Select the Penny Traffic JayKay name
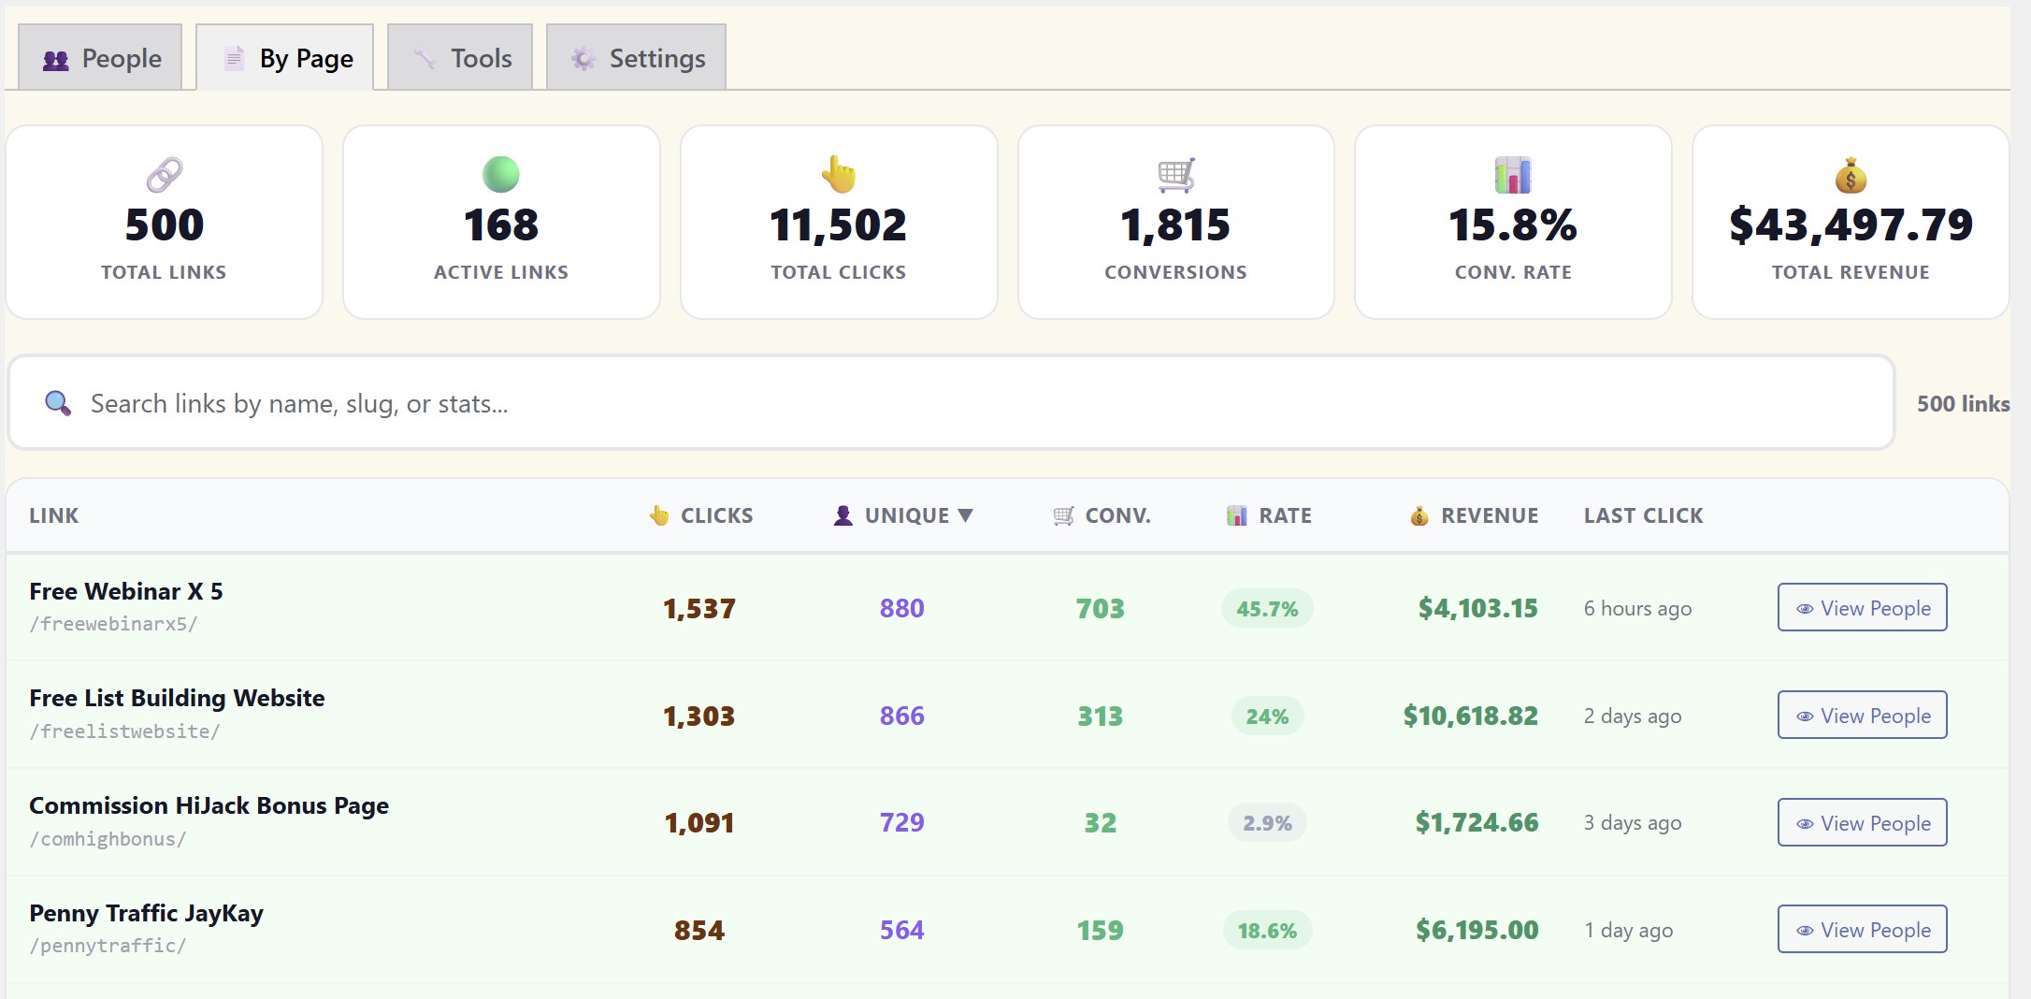2031x999 pixels. click(146, 914)
